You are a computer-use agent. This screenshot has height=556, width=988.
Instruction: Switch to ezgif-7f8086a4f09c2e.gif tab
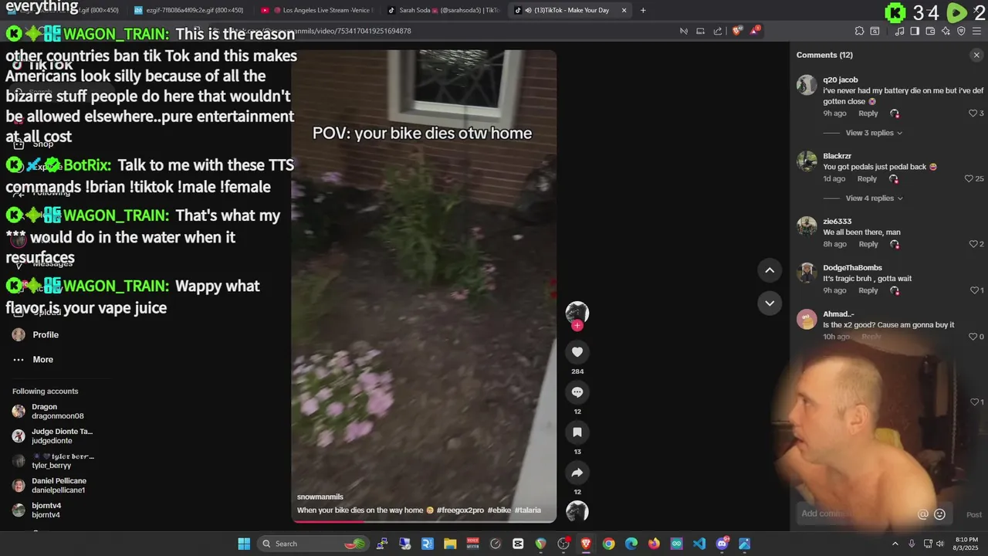pyautogui.click(x=189, y=10)
